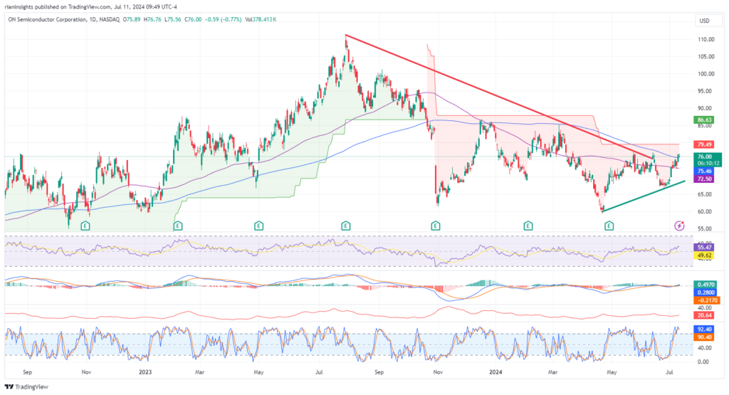Viewport: 729px width, 395px height.
Task: Click the volume reading Vol378.413K
Action: click(x=261, y=19)
